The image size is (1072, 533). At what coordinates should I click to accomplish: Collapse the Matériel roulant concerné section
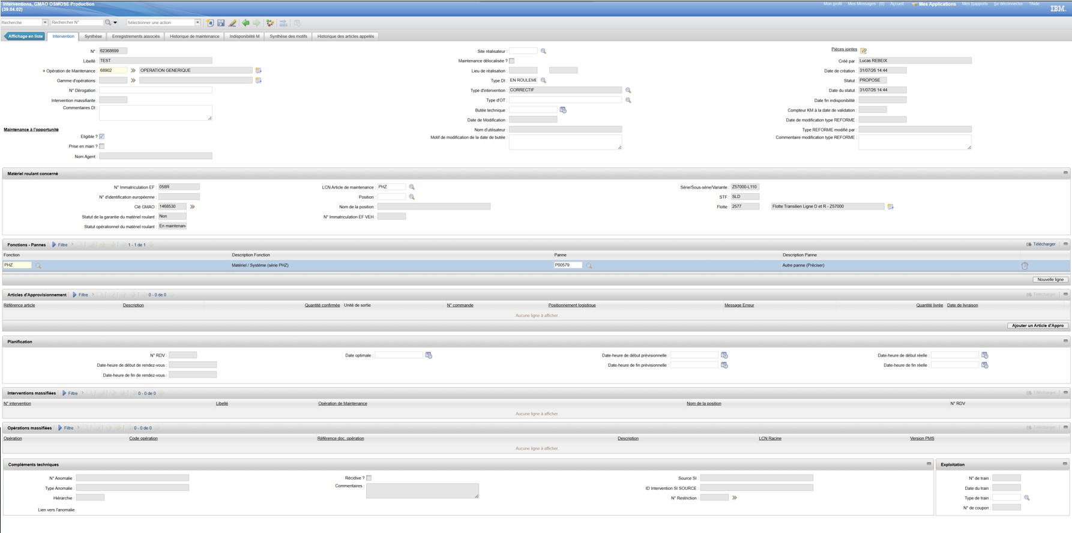pyautogui.click(x=1065, y=173)
